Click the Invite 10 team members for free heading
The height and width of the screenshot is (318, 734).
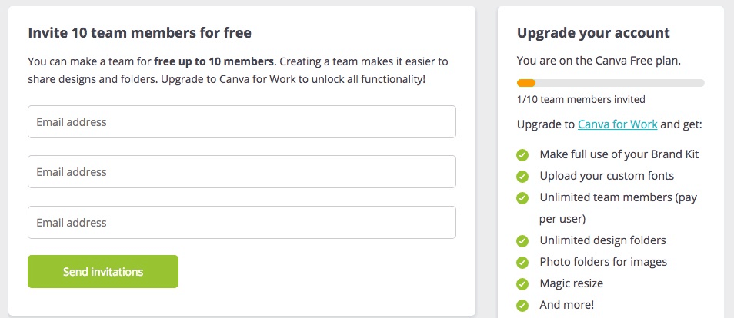[x=139, y=33]
